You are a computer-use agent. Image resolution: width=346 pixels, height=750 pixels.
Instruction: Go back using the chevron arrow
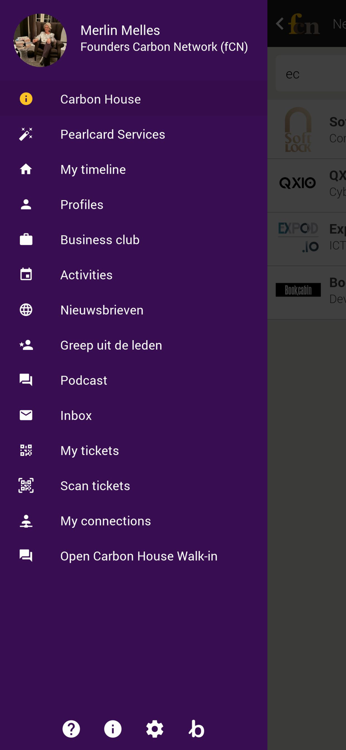click(x=280, y=23)
